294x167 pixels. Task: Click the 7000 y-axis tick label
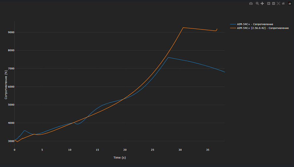click(x=11, y=69)
